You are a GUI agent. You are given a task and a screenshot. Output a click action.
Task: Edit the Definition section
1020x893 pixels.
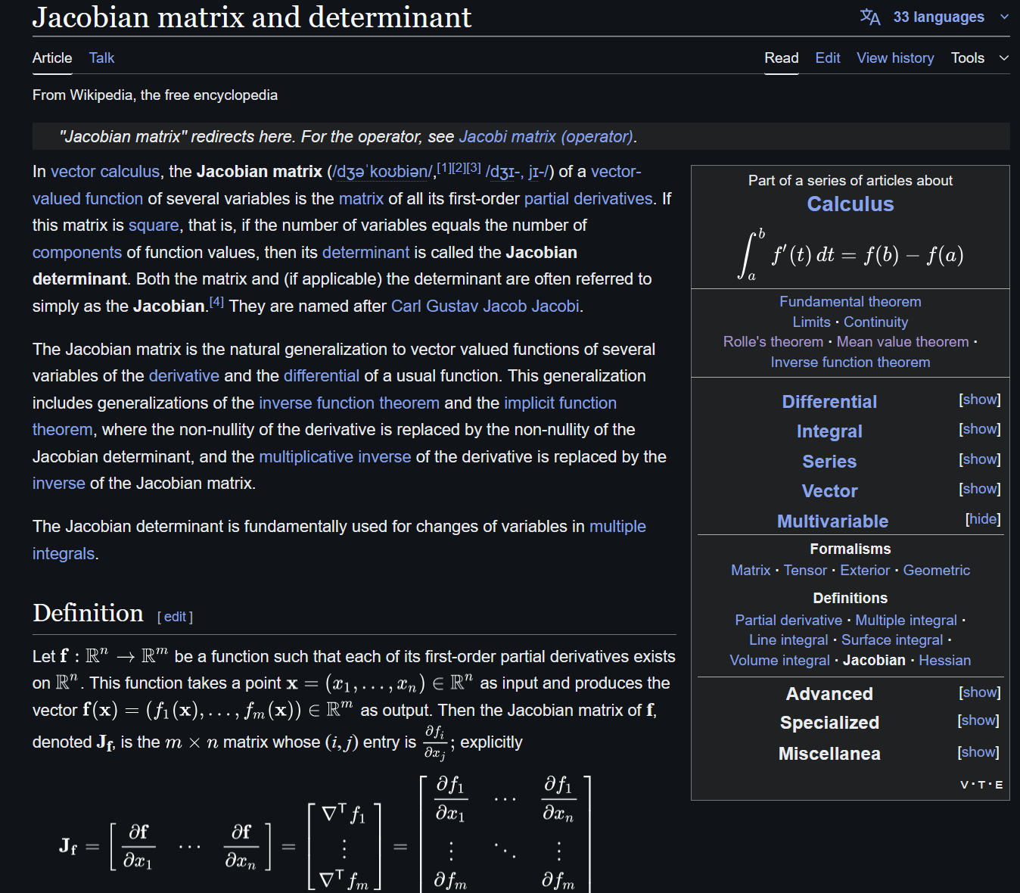point(175,617)
